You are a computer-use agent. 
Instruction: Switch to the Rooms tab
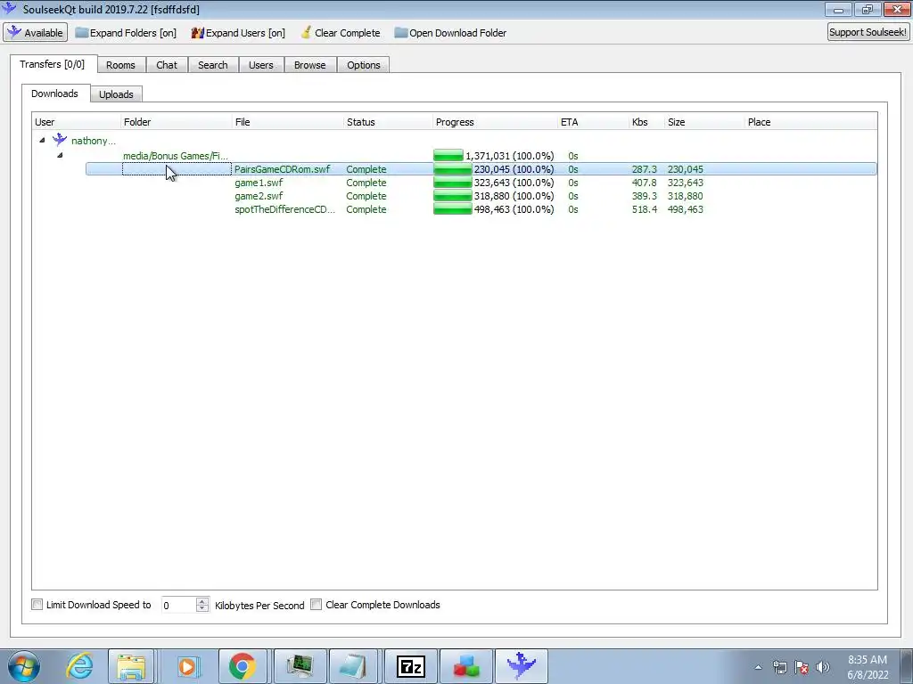point(120,65)
